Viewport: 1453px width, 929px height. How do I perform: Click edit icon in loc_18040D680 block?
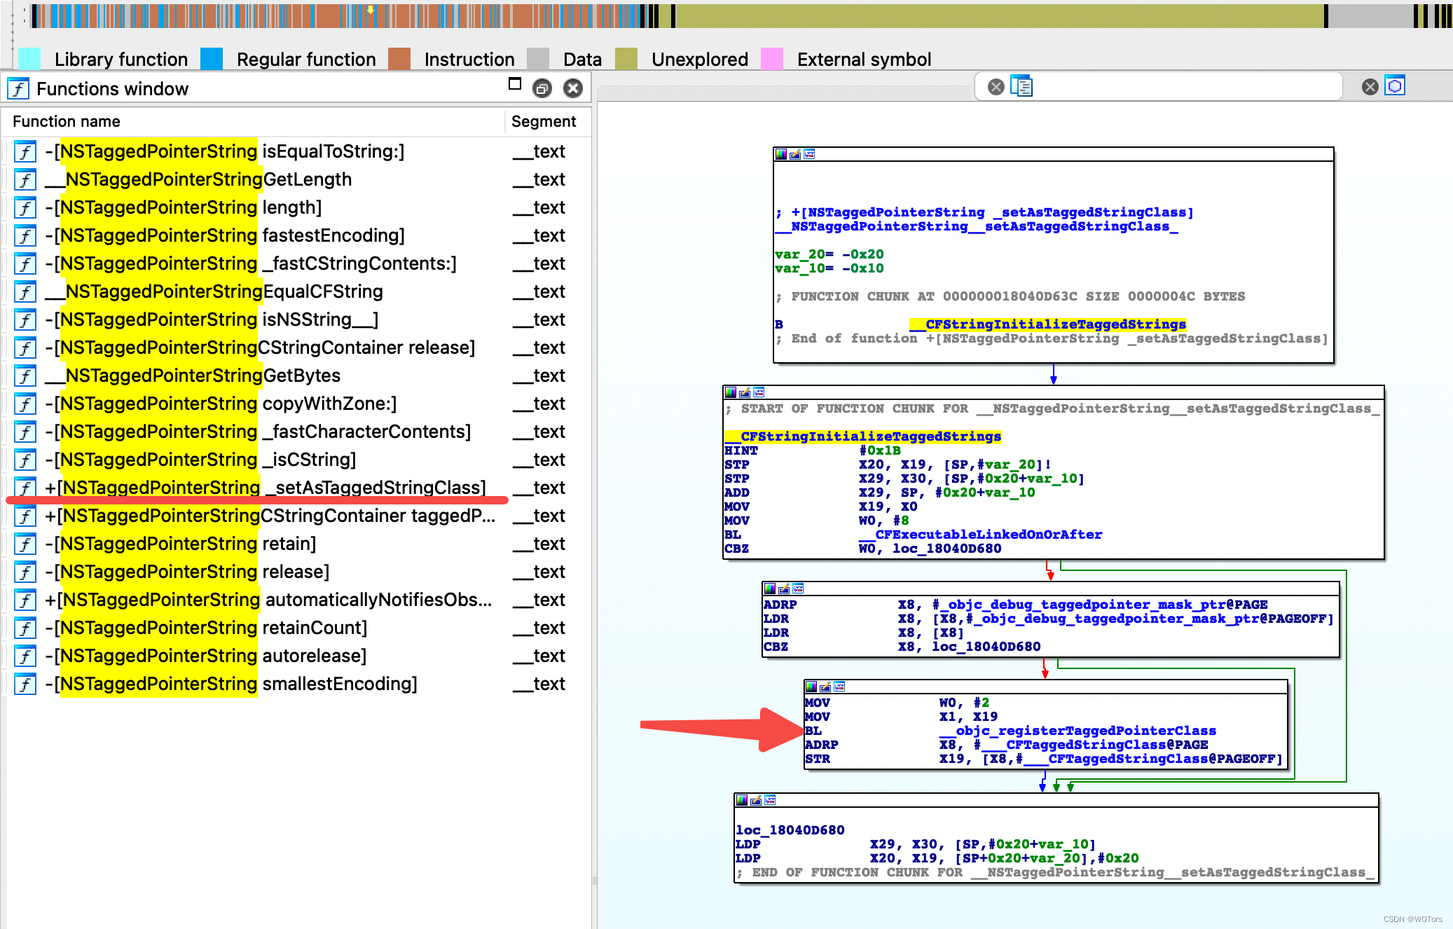coord(756,800)
